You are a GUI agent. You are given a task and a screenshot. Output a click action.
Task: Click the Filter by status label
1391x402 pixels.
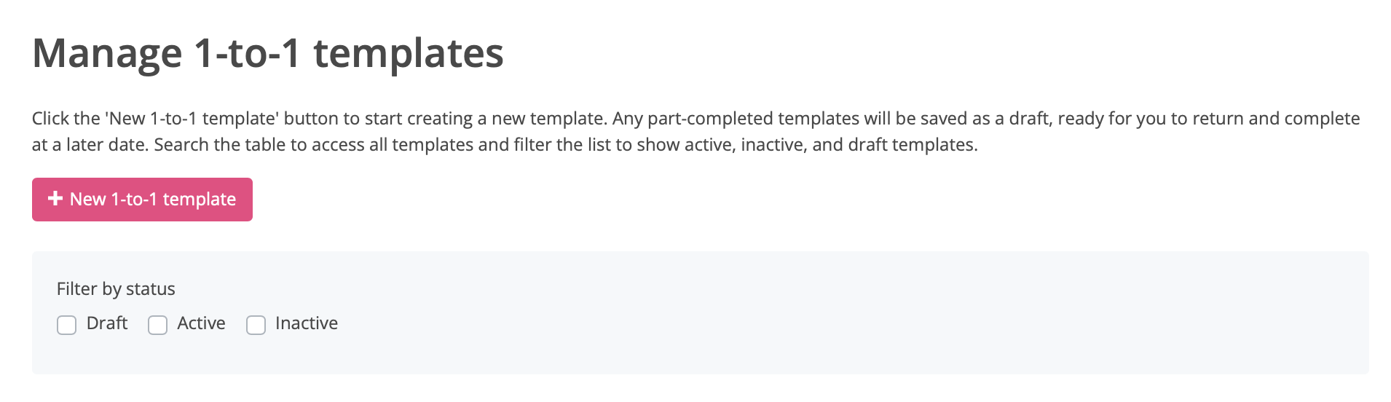coord(116,289)
